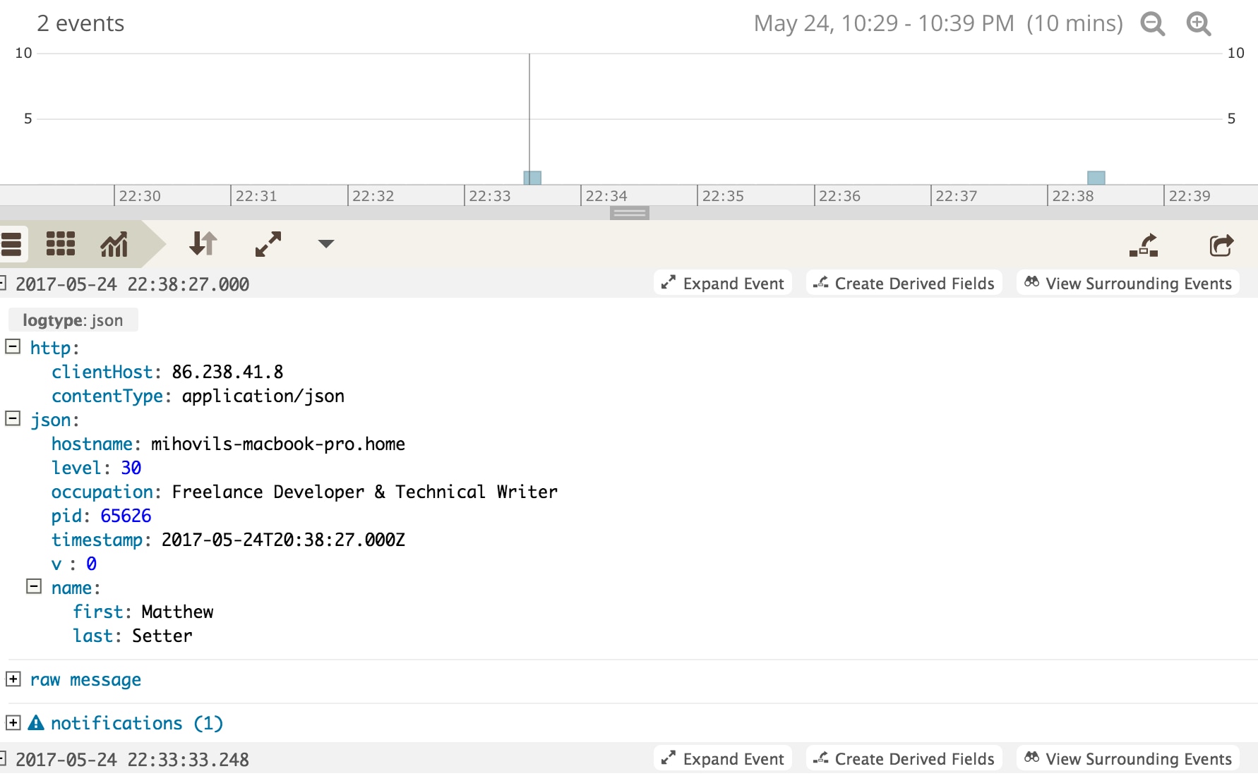This screenshot has height=776, width=1258.
Task: Click Expand Event for the first event
Action: (722, 283)
